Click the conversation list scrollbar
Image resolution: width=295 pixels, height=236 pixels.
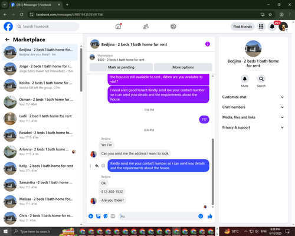[81, 70]
